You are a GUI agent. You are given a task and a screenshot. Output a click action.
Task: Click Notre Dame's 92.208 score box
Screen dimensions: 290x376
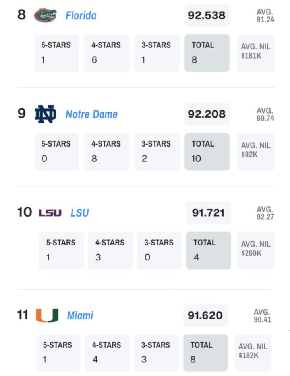(207, 114)
